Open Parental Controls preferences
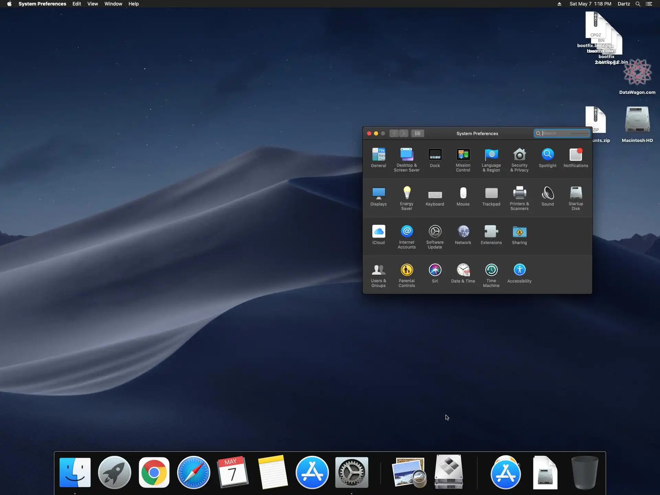The height and width of the screenshot is (495, 660). tap(406, 271)
